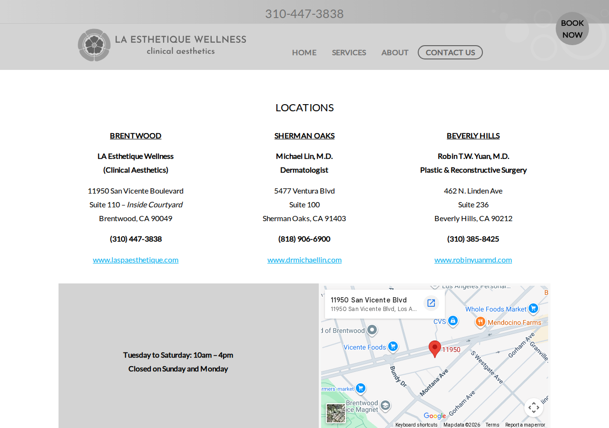
Task: Click the Suite 110 Inside Courtyard line
Action: 136,204
